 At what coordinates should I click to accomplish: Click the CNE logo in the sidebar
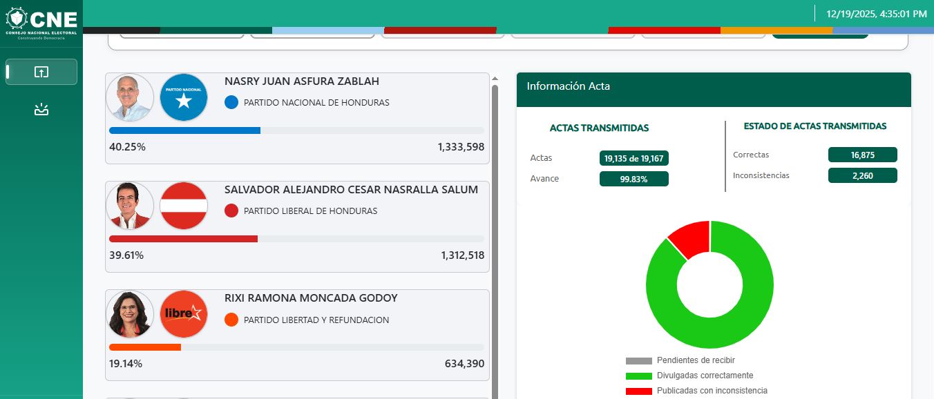(41, 19)
